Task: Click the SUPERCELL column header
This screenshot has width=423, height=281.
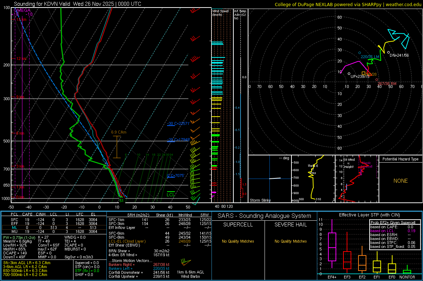Action: click(238, 225)
